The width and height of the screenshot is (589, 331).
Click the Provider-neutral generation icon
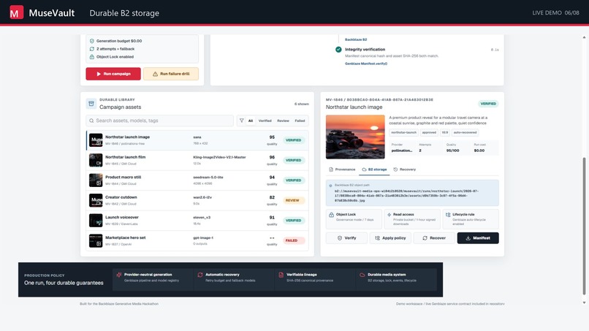(119, 275)
